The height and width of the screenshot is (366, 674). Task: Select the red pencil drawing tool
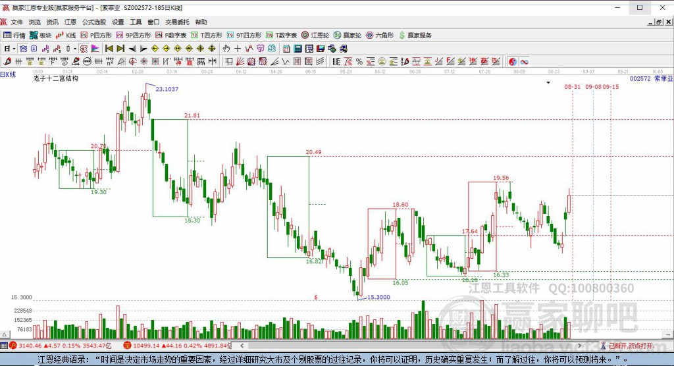tap(7, 61)
